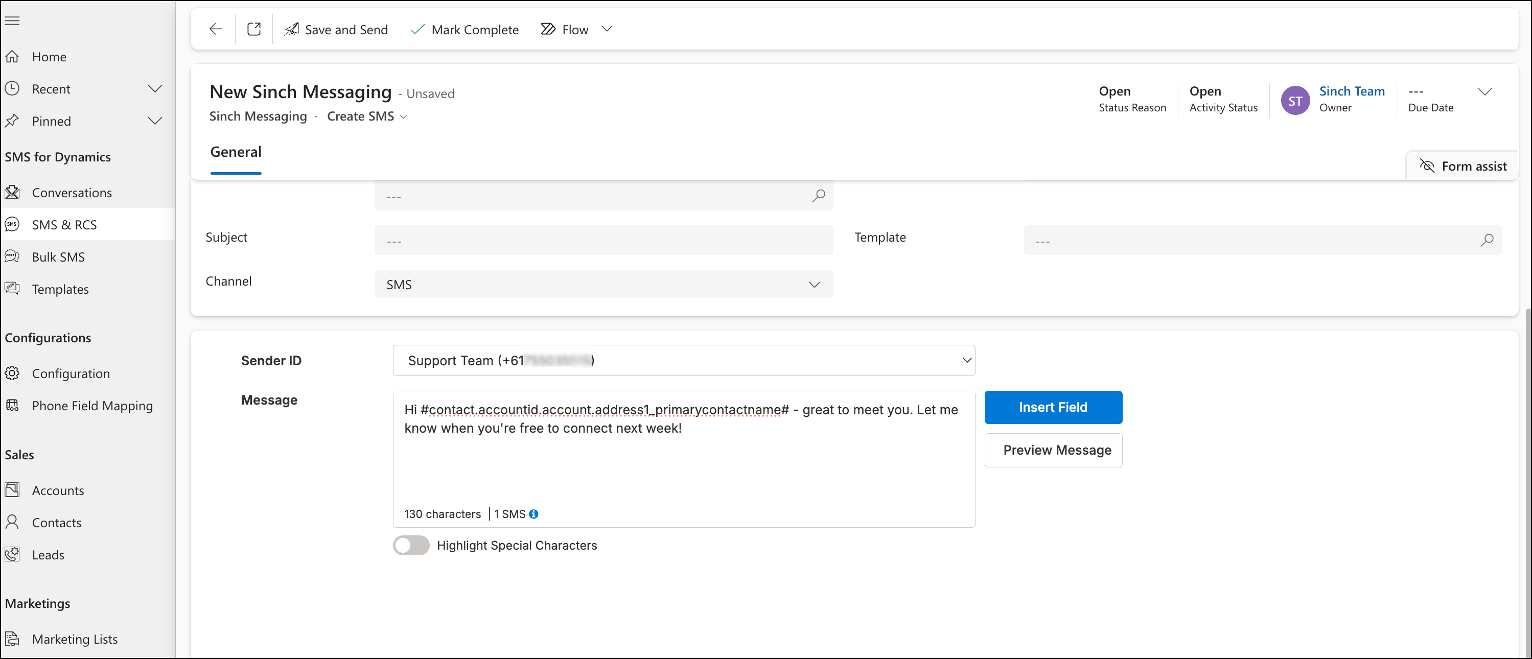Click the Leads phone icon
The image size is (1532, 659).
[x=12, y=554]
